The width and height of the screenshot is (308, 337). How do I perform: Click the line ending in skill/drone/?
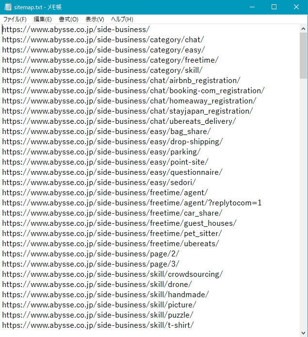coord(97,285)
